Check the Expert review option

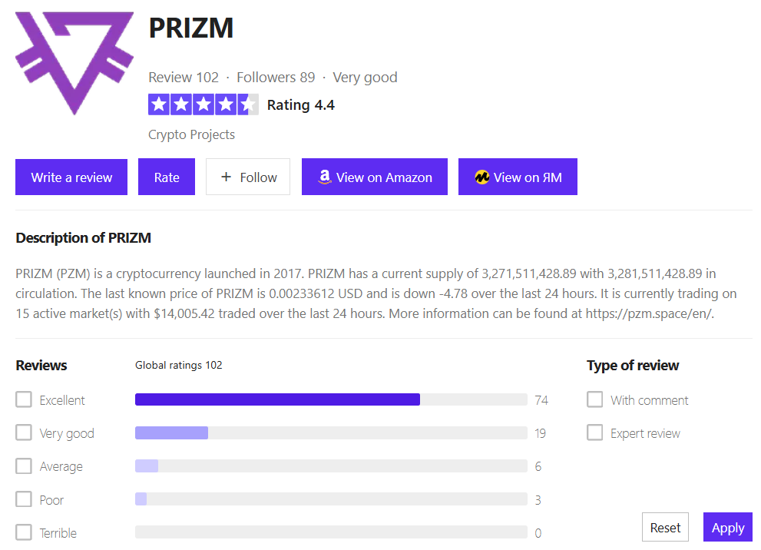pyautogui.click(x=594, y=433)
